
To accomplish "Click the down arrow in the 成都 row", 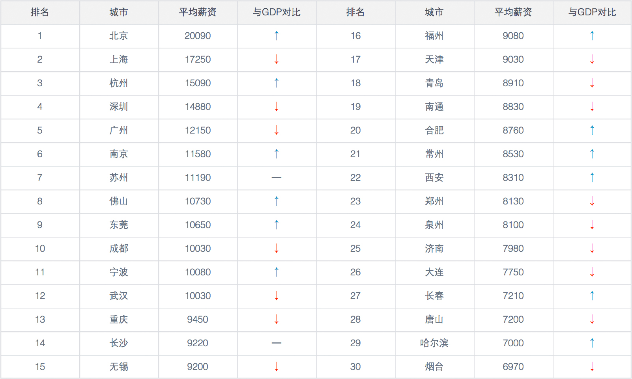I will [x=277, y=249].
